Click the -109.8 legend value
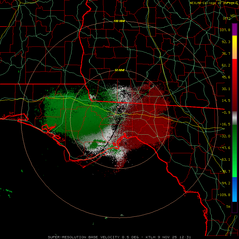Image resolution: width=239 pixels, height=239 pixels. pyautogui.click(x=224, y=195)
